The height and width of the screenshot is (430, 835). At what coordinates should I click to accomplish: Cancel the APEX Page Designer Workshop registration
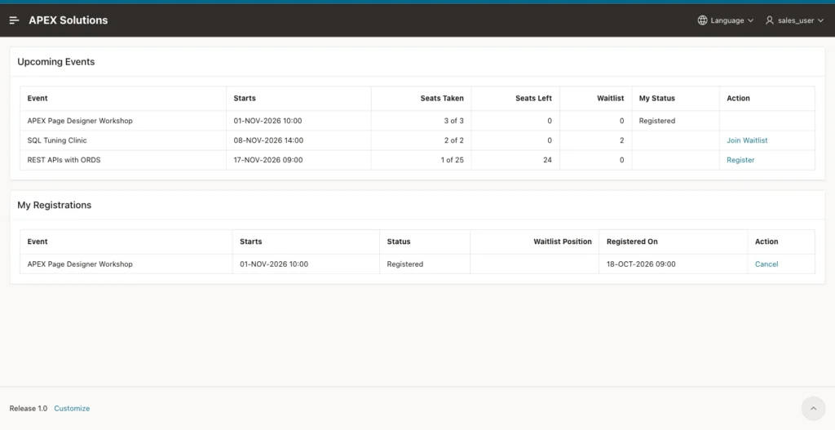[767, 264]
